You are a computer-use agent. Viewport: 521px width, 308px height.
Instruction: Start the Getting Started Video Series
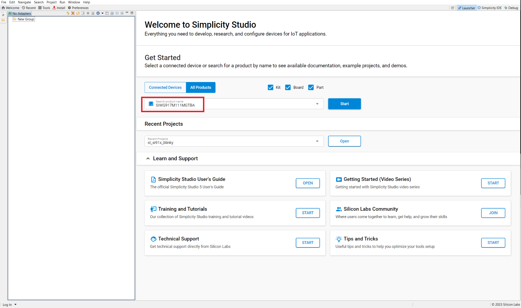[493, 183]
